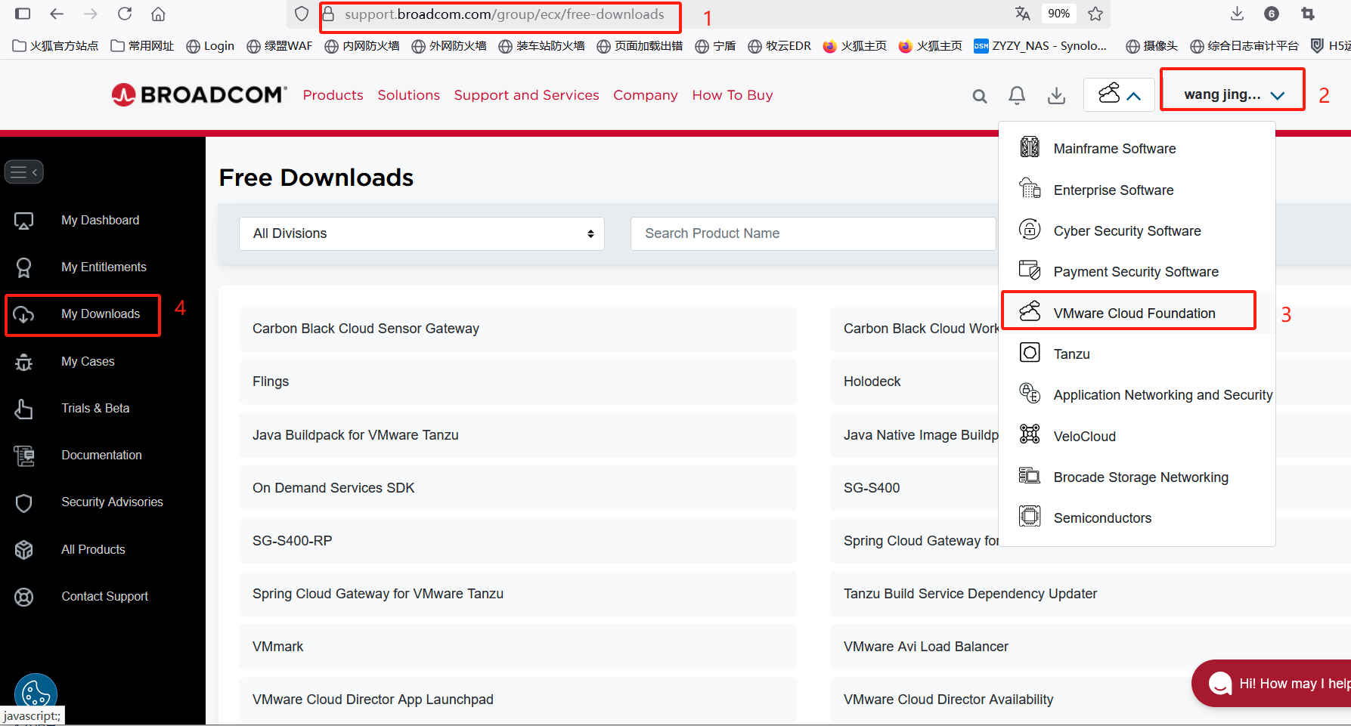Open the Login bookmark
Viewport: 1351px width, 726px height.
pos(210,46)
